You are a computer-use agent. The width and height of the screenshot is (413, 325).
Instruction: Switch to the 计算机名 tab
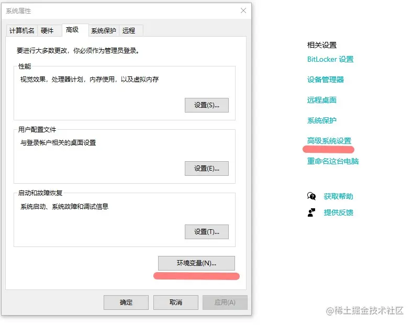[22, 30]
